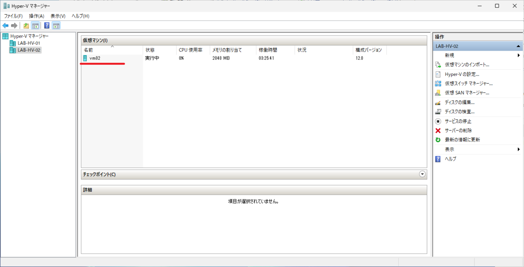Click the Hyper-V Manager title bar app icon
524x267 pixels.
point(6,6)
